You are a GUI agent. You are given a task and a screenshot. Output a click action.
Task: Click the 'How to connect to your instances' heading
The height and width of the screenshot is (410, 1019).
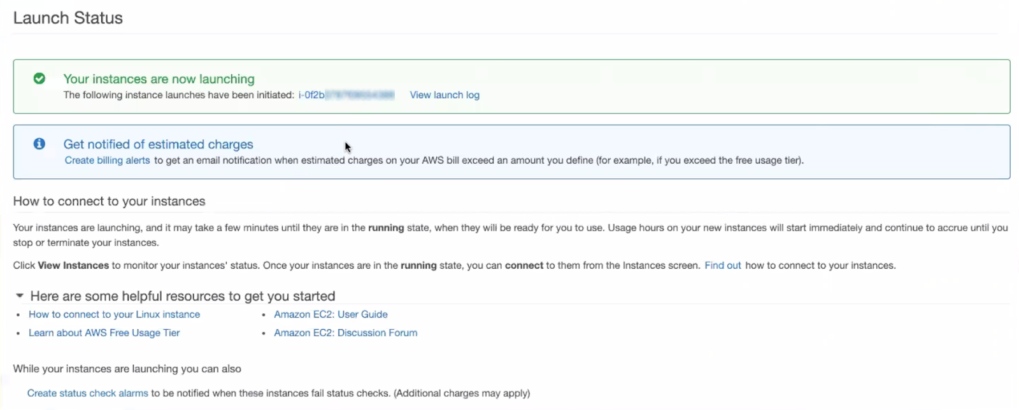tap(109, 201)
